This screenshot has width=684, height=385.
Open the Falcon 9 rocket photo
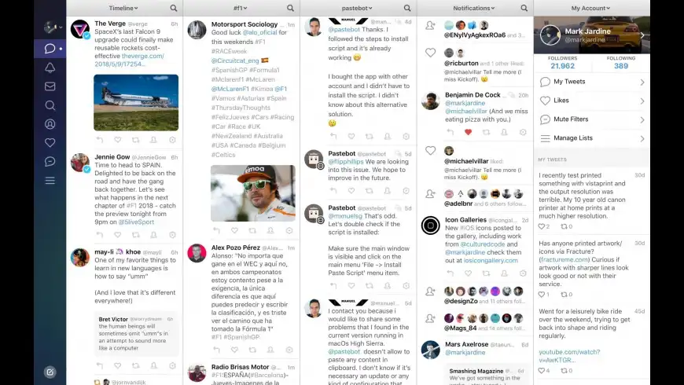[x=136, y=102]
